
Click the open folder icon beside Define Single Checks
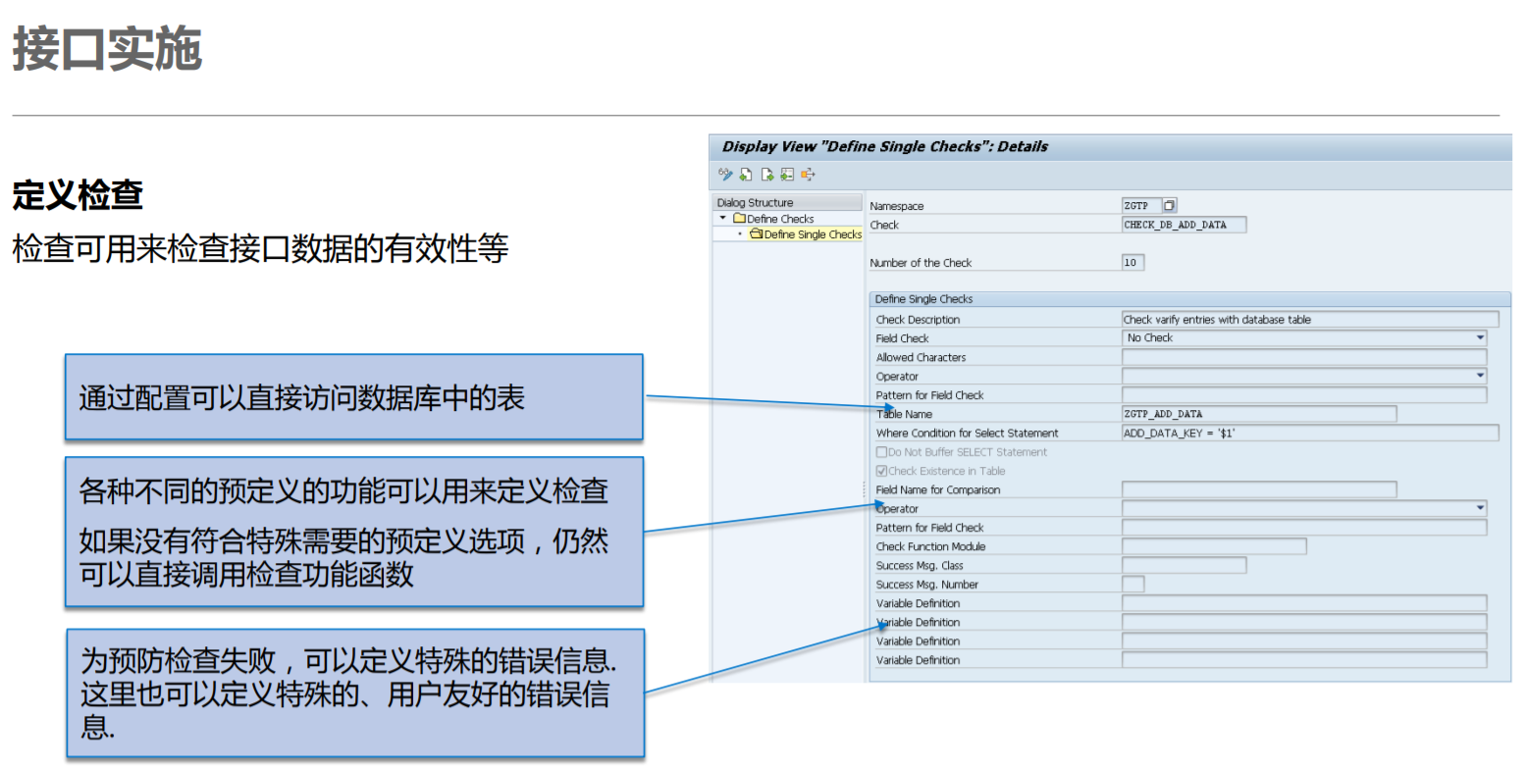[755, 233]
